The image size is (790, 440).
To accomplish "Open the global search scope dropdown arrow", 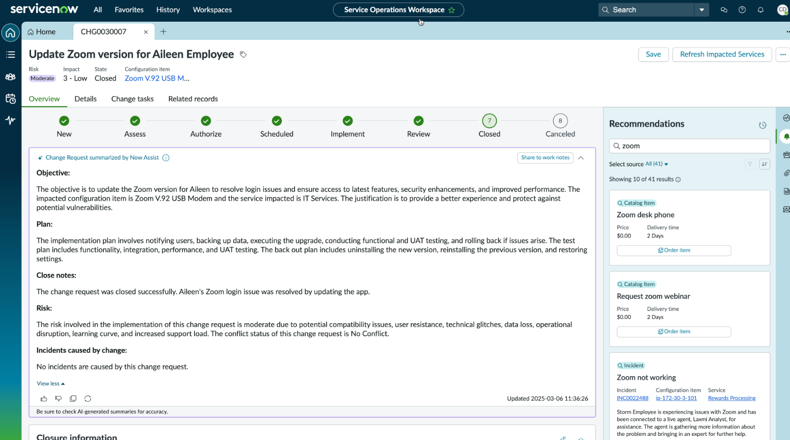I will (702, 10).
